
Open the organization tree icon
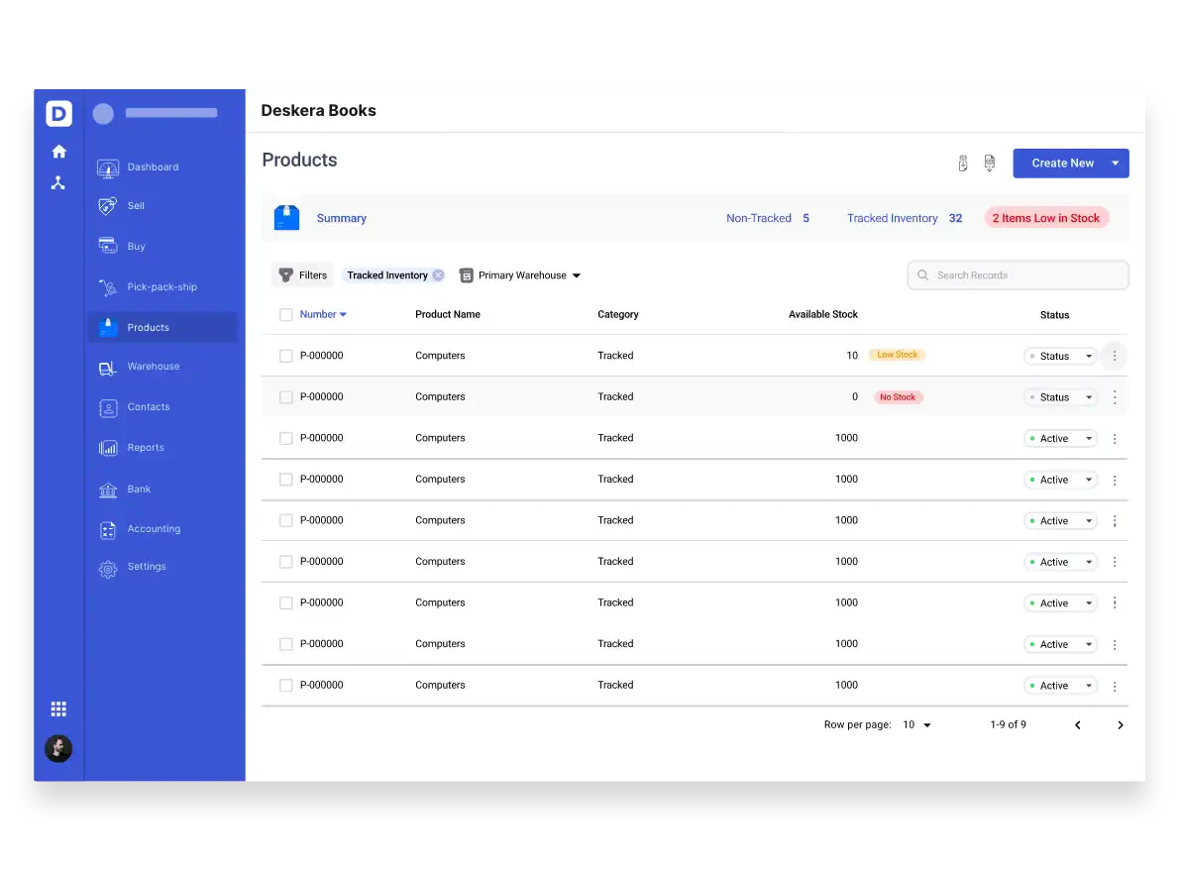[58, 183]
